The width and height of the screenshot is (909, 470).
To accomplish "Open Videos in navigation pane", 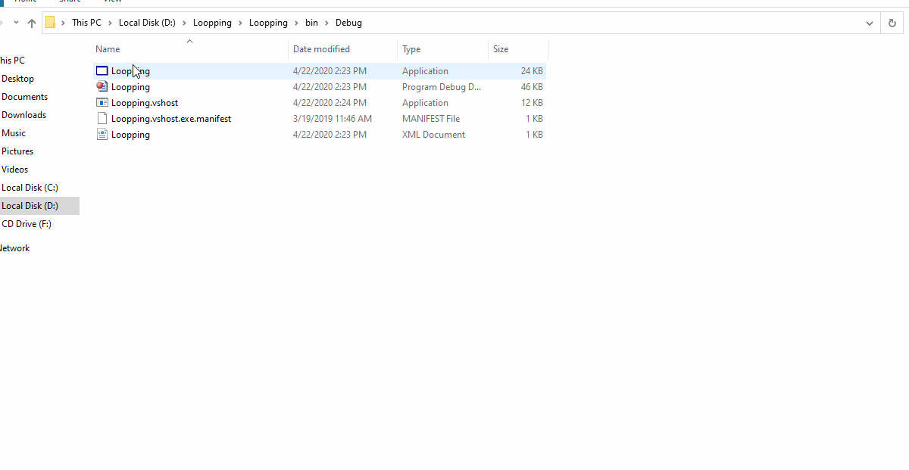I will coord(14,170).
